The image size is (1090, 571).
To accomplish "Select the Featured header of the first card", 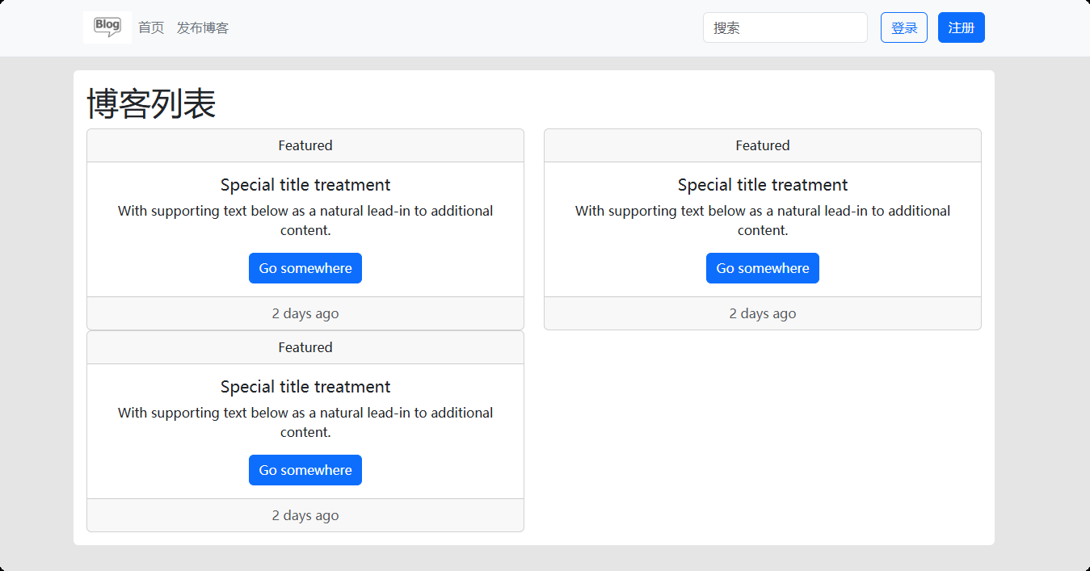I will tap(305, 145).
